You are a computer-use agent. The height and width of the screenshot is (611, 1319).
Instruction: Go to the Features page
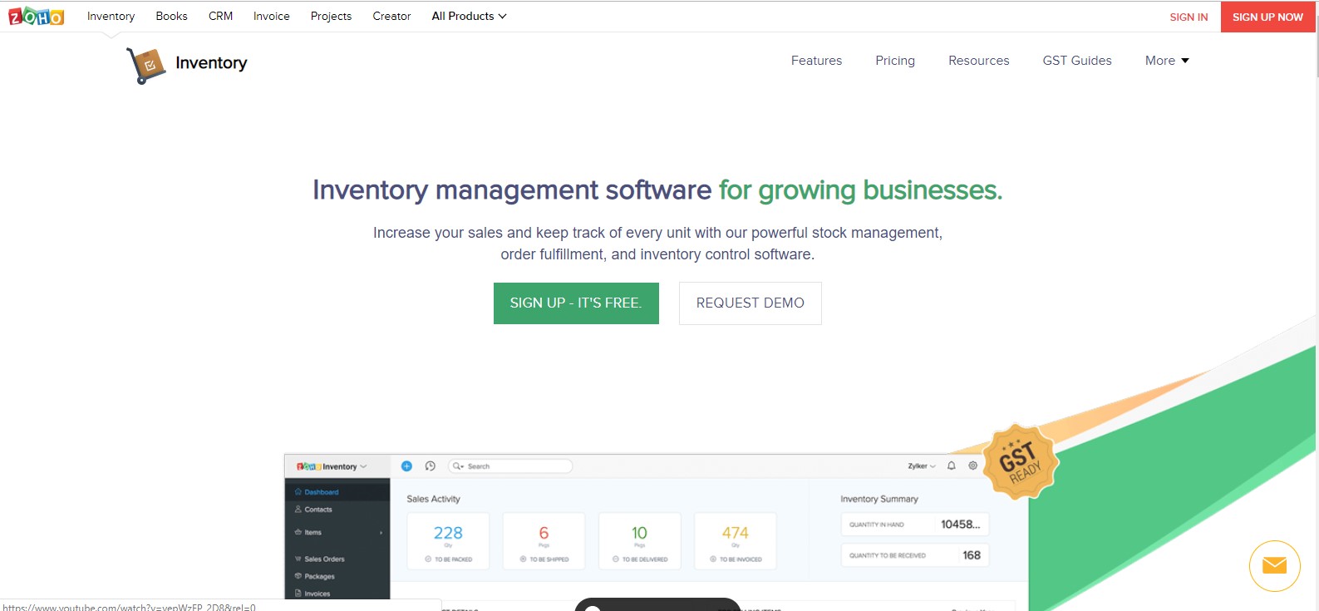[x=816, y=61]
